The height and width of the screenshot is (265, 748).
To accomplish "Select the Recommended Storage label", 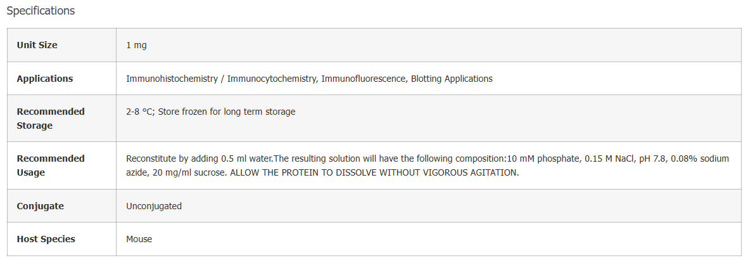I will click(x=51, y=119).
